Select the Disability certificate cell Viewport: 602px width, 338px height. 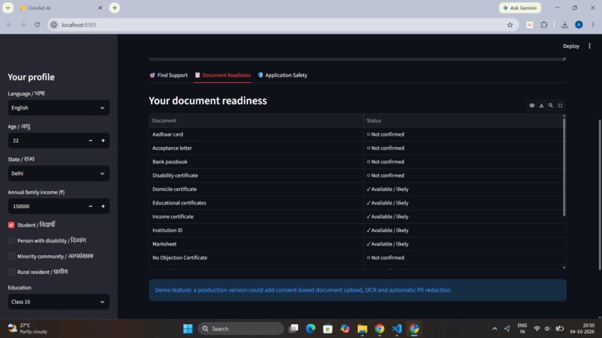click(x=256, y=175)
